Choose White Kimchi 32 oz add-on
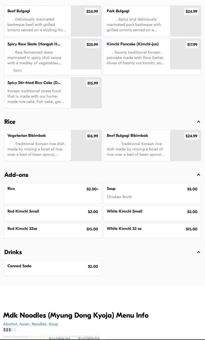The image size is (205, 340). pos(152,231)
